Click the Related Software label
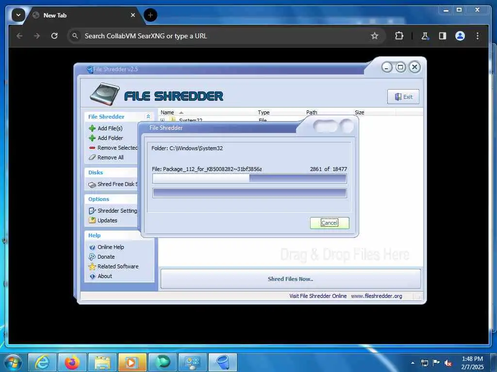This screenshot has width=497, height=372. [x=118, y=266]
